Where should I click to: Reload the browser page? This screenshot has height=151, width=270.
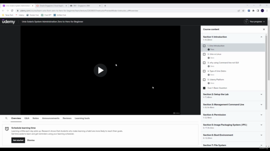tap(12, 10)
